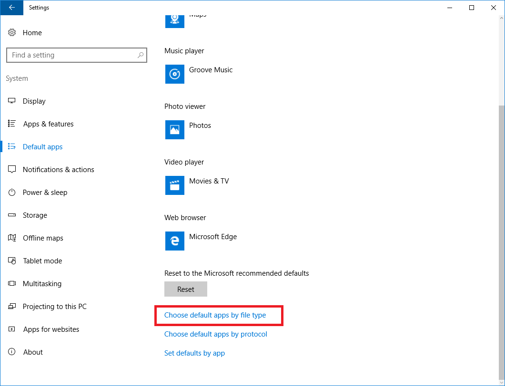Go back with the Settings back arrow
This screenshot has width=505, height=386.
tap(12, 8)
